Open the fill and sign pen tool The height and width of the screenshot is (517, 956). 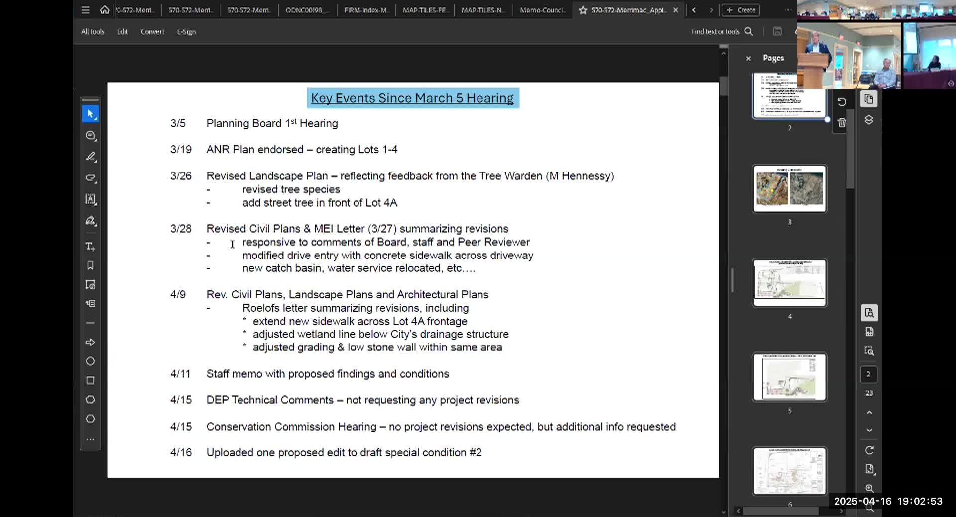click(x=90, y=221)
